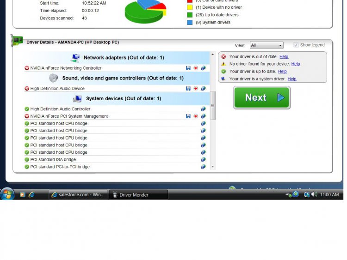The width and height of the screenshot is (347, 260).
Task: Open globe help icon for High Definition Audio Device
Action: pyautogui.click(x=203, y=88)
